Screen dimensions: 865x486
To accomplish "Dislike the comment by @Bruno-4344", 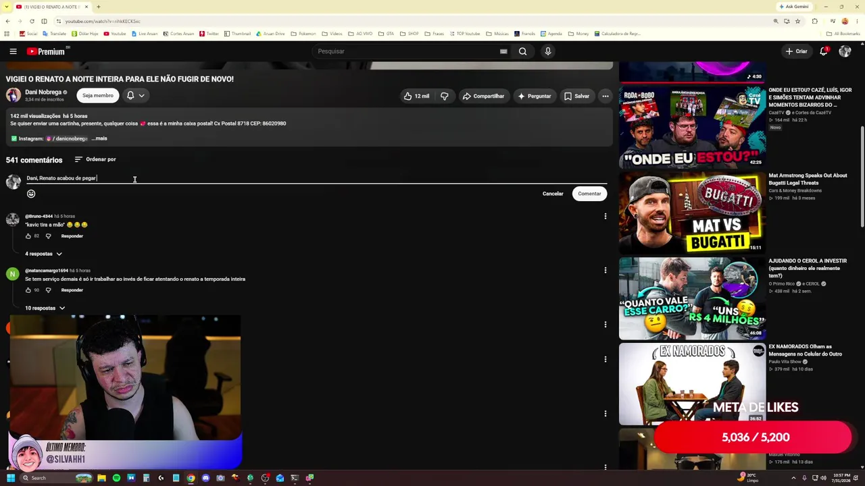I will [48, 236].
